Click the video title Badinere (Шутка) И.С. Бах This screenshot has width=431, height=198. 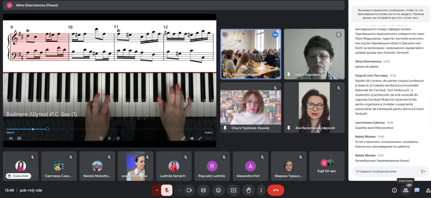point(41,114)
